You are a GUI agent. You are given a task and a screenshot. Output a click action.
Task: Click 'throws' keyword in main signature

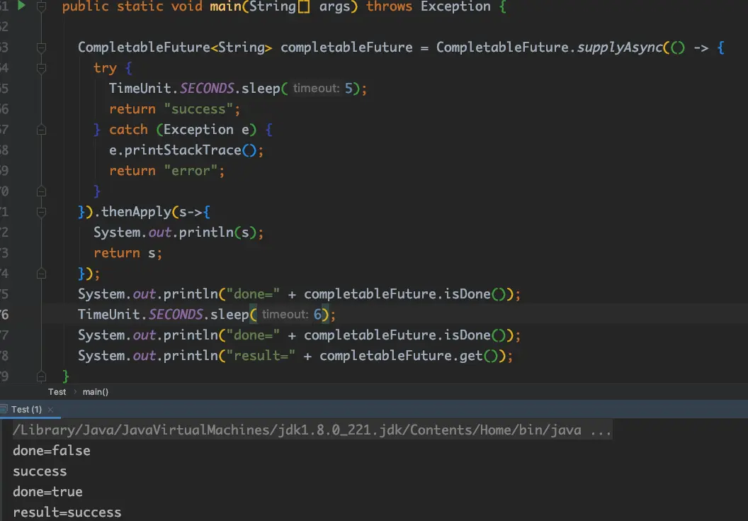pos(390,6)
